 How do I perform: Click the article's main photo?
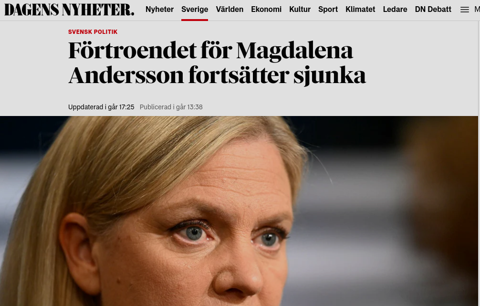click(x=239, y=211)
